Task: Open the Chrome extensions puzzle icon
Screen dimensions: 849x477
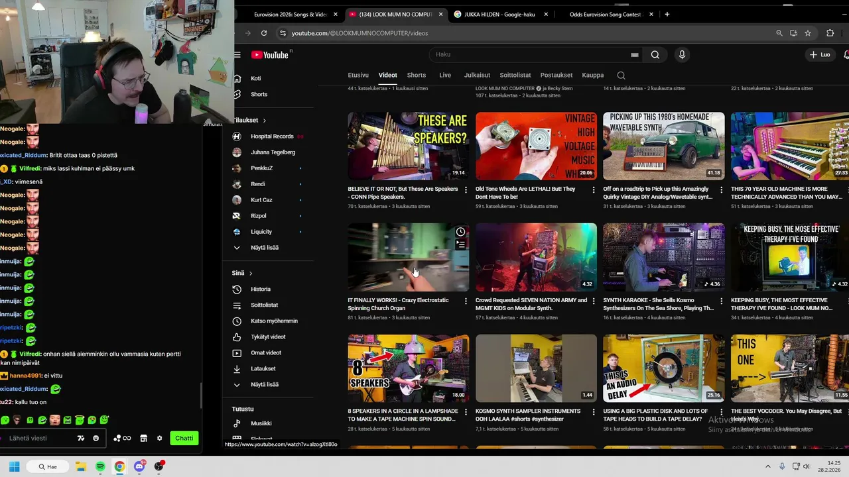Action: (x=830, y=33)
